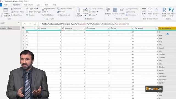Switch to the Tools tab
Image resolution: width=176 pixels, height=99 pixels.
pyautogui.click(x=46, y=5)
